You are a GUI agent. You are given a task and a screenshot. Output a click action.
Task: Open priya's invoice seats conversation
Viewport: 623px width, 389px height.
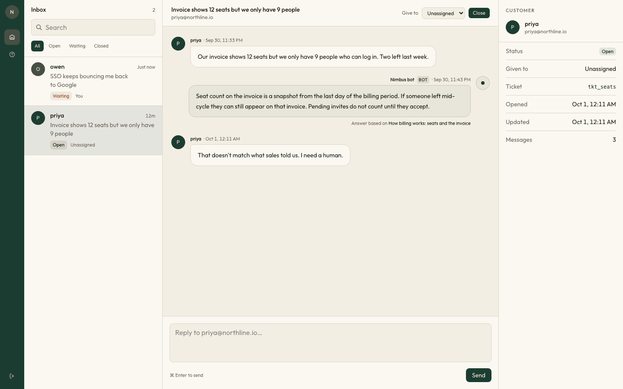pos(93,130)
